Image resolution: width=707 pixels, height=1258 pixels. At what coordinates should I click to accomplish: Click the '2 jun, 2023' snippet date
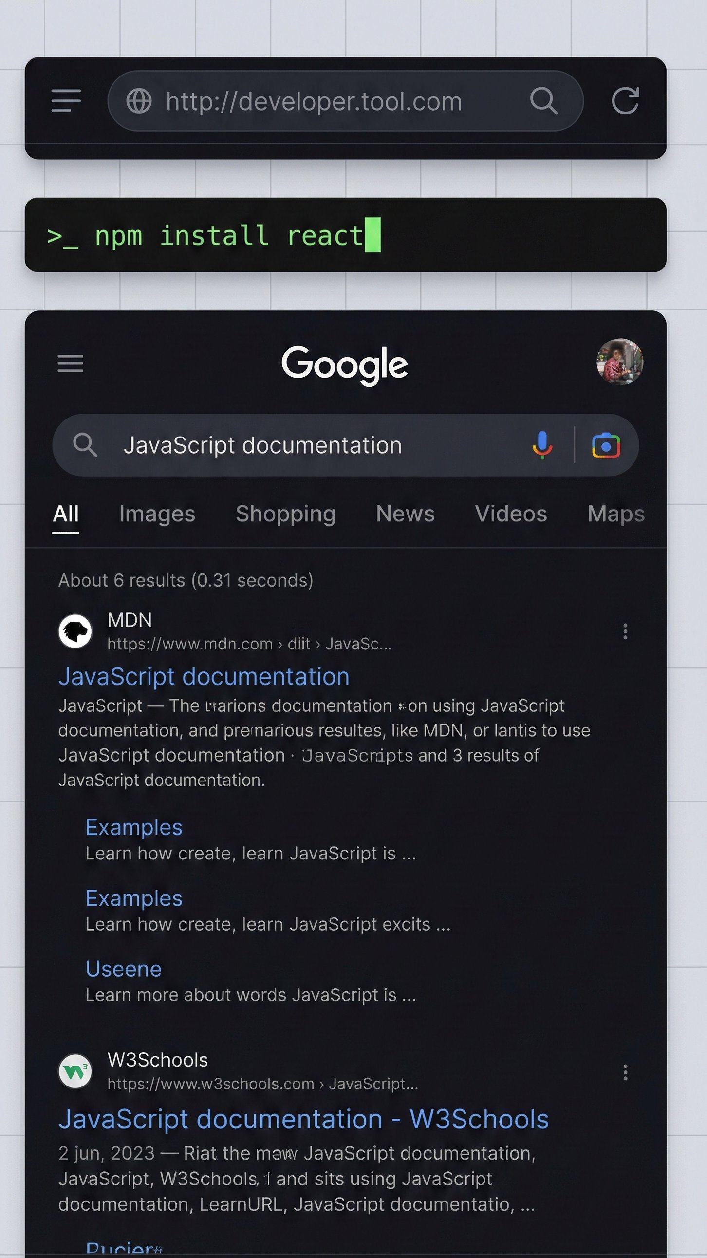click(106, 1154)
